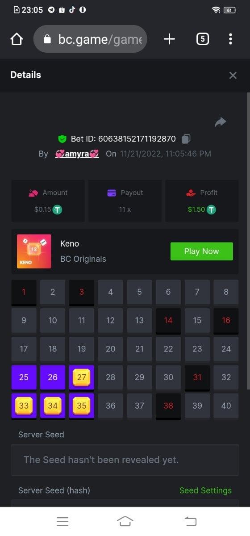The image size is (250, 536).
Task: Click the Server Seed field
Action: coord(125,460)
